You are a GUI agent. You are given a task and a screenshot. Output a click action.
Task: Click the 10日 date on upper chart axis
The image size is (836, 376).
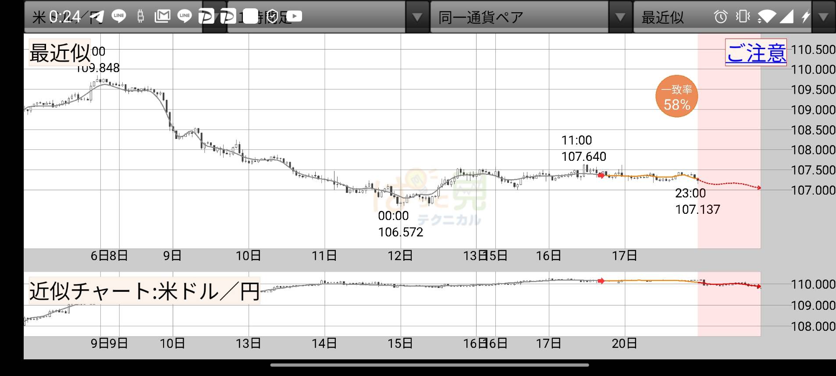click(x=248, y=255)
